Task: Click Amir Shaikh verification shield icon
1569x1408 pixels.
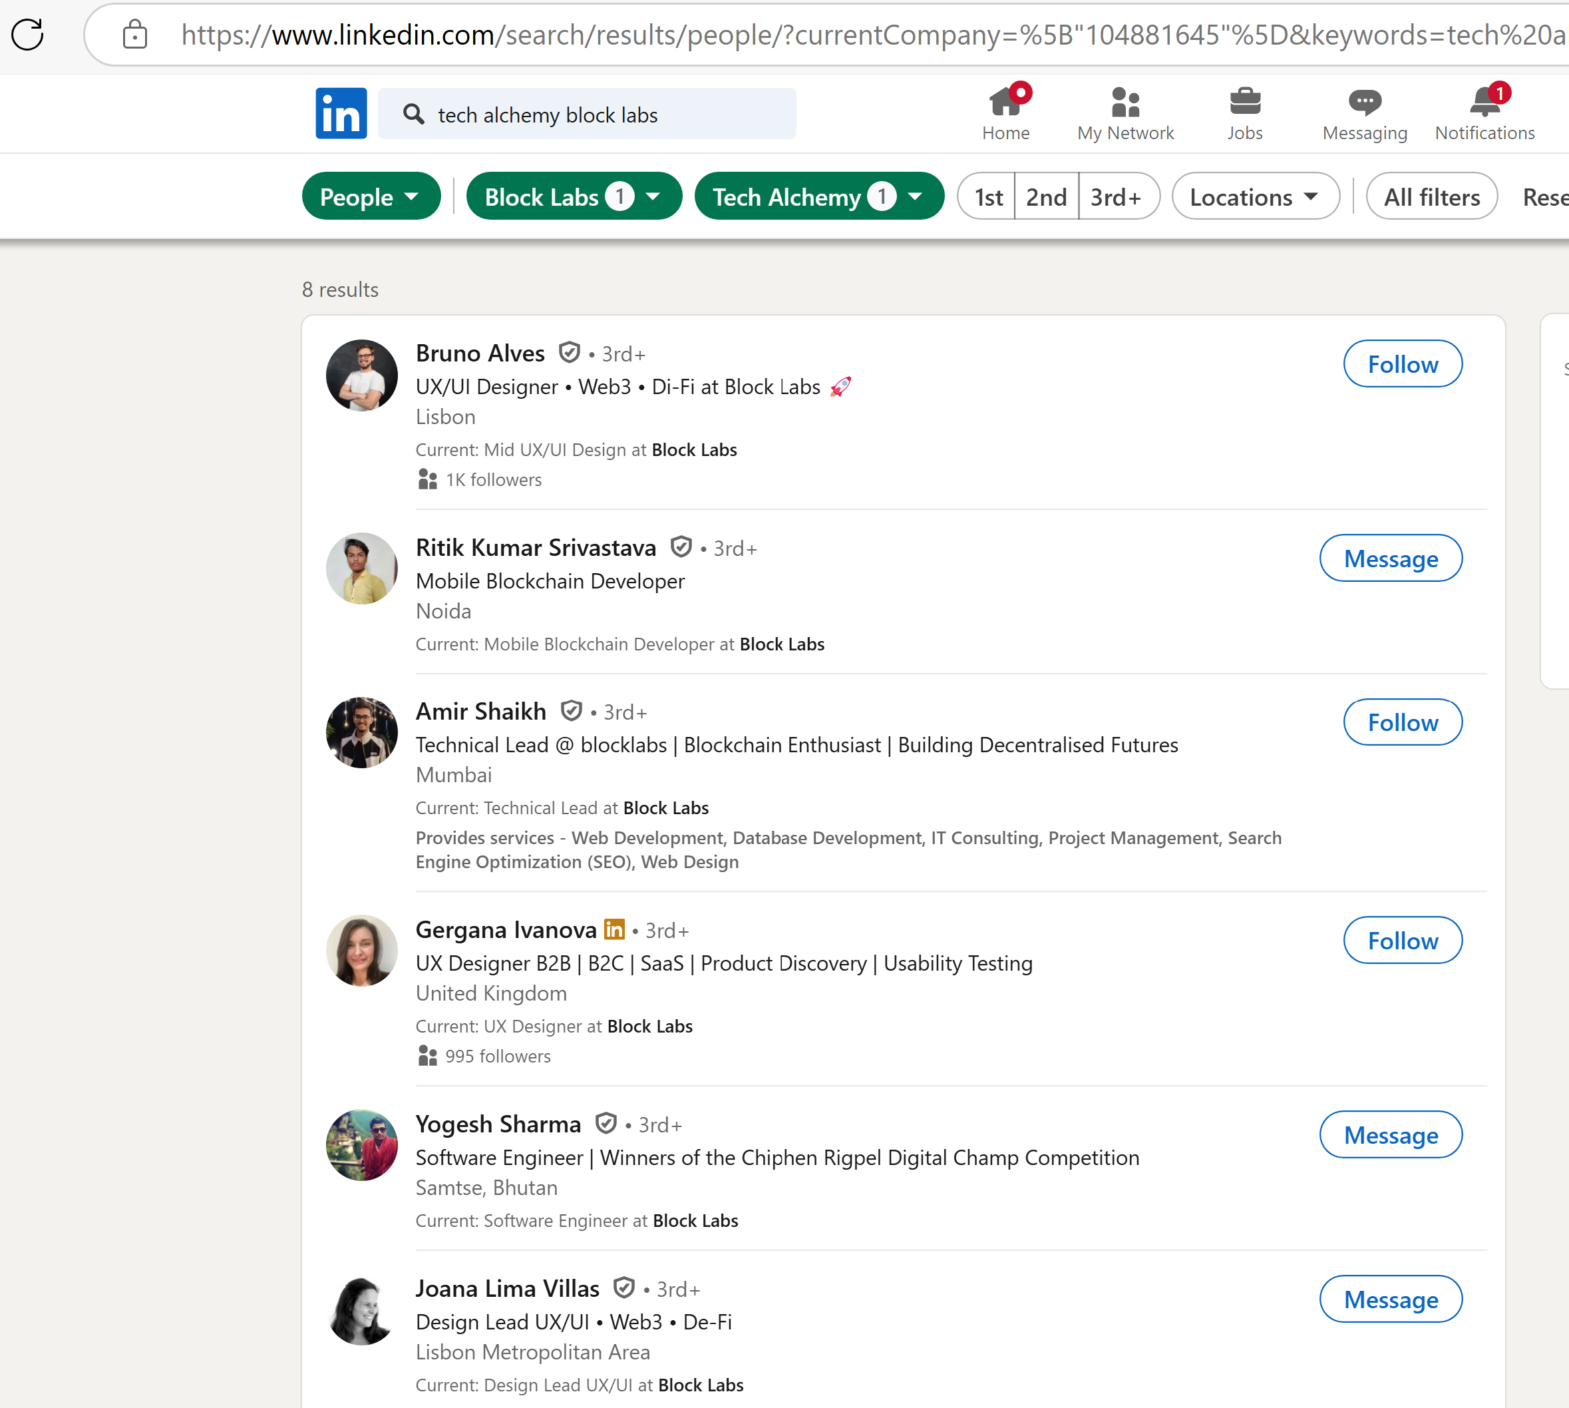Action: click(x=572, y=710)
